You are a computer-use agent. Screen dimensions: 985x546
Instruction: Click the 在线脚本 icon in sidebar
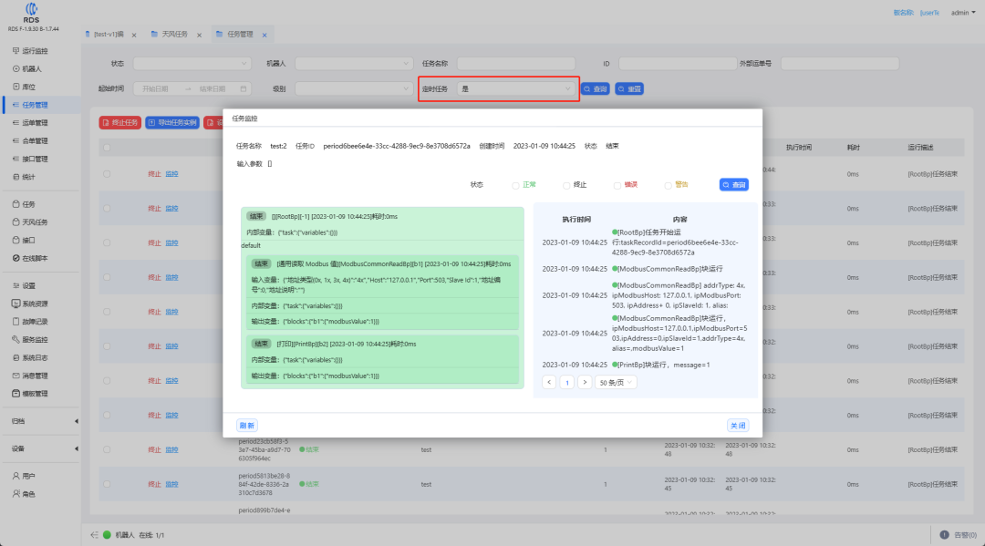pyautogui.click(x=16, y=258)
